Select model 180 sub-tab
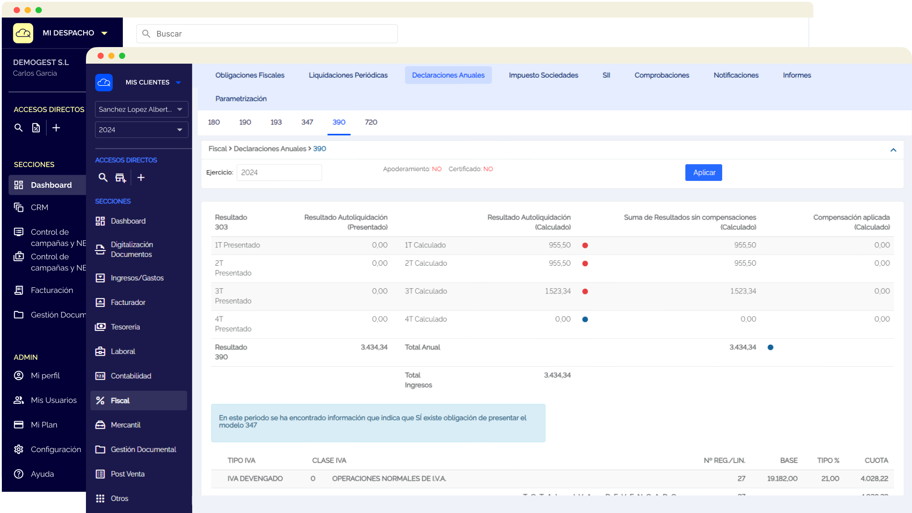Image resolution: width=912 pixels, height=513 pixels. [x=214, y=122]
